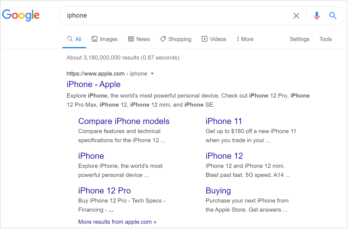Select the All results tab

pyautogui.click(x=74, y=39)
